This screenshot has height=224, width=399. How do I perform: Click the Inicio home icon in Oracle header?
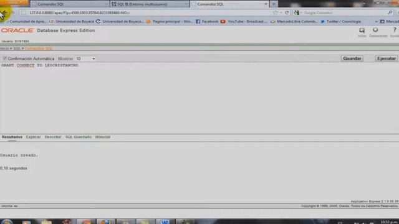point(362,30)
